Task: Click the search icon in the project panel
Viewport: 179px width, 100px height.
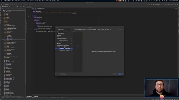Action: pos(3,9)
